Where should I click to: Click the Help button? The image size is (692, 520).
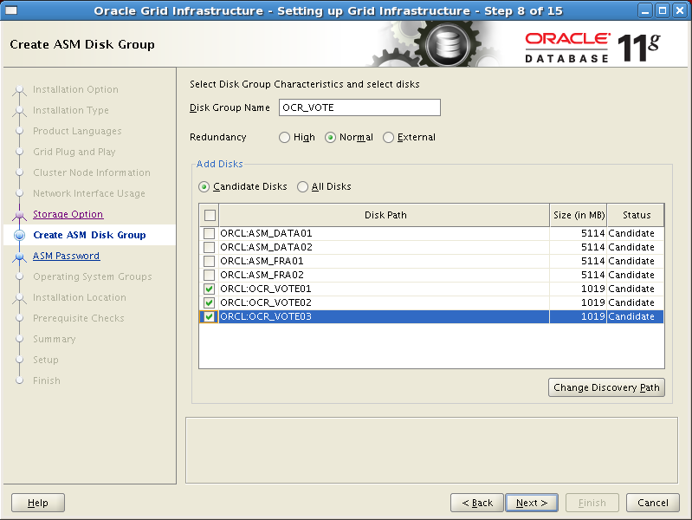[x=38, y=503]
